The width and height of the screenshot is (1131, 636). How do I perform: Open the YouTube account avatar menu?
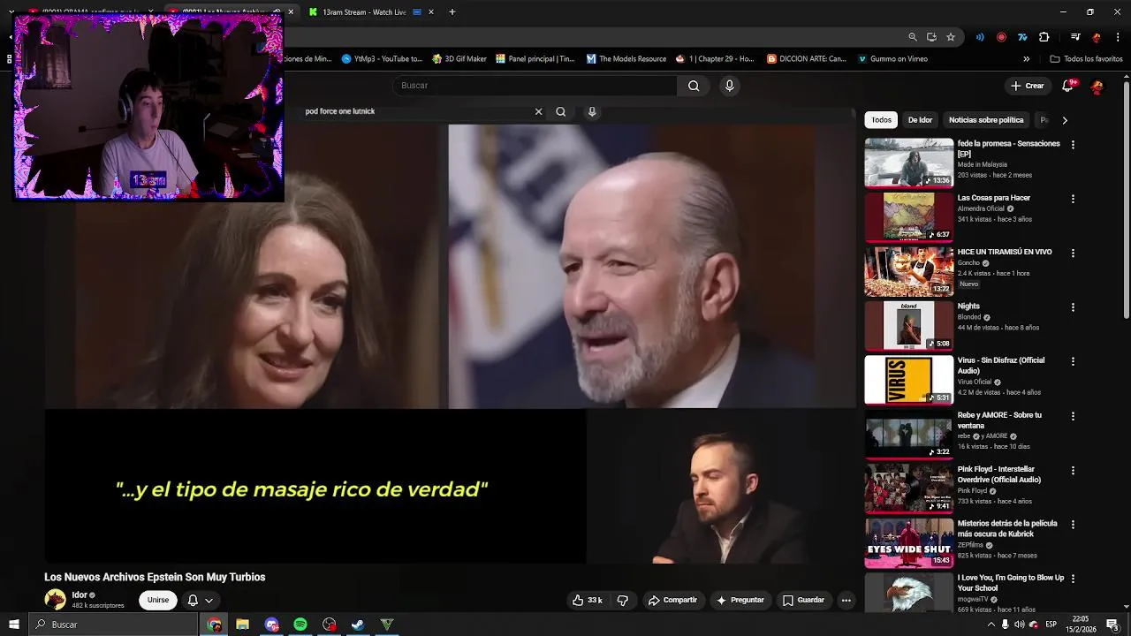pyautogui.click(x=1097, y=87)
